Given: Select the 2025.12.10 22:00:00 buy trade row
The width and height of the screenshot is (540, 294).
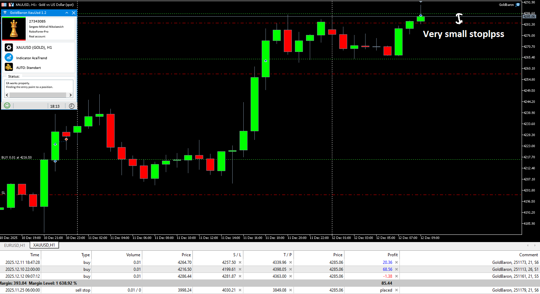Looking at the screenshot, I should point(270,269).
